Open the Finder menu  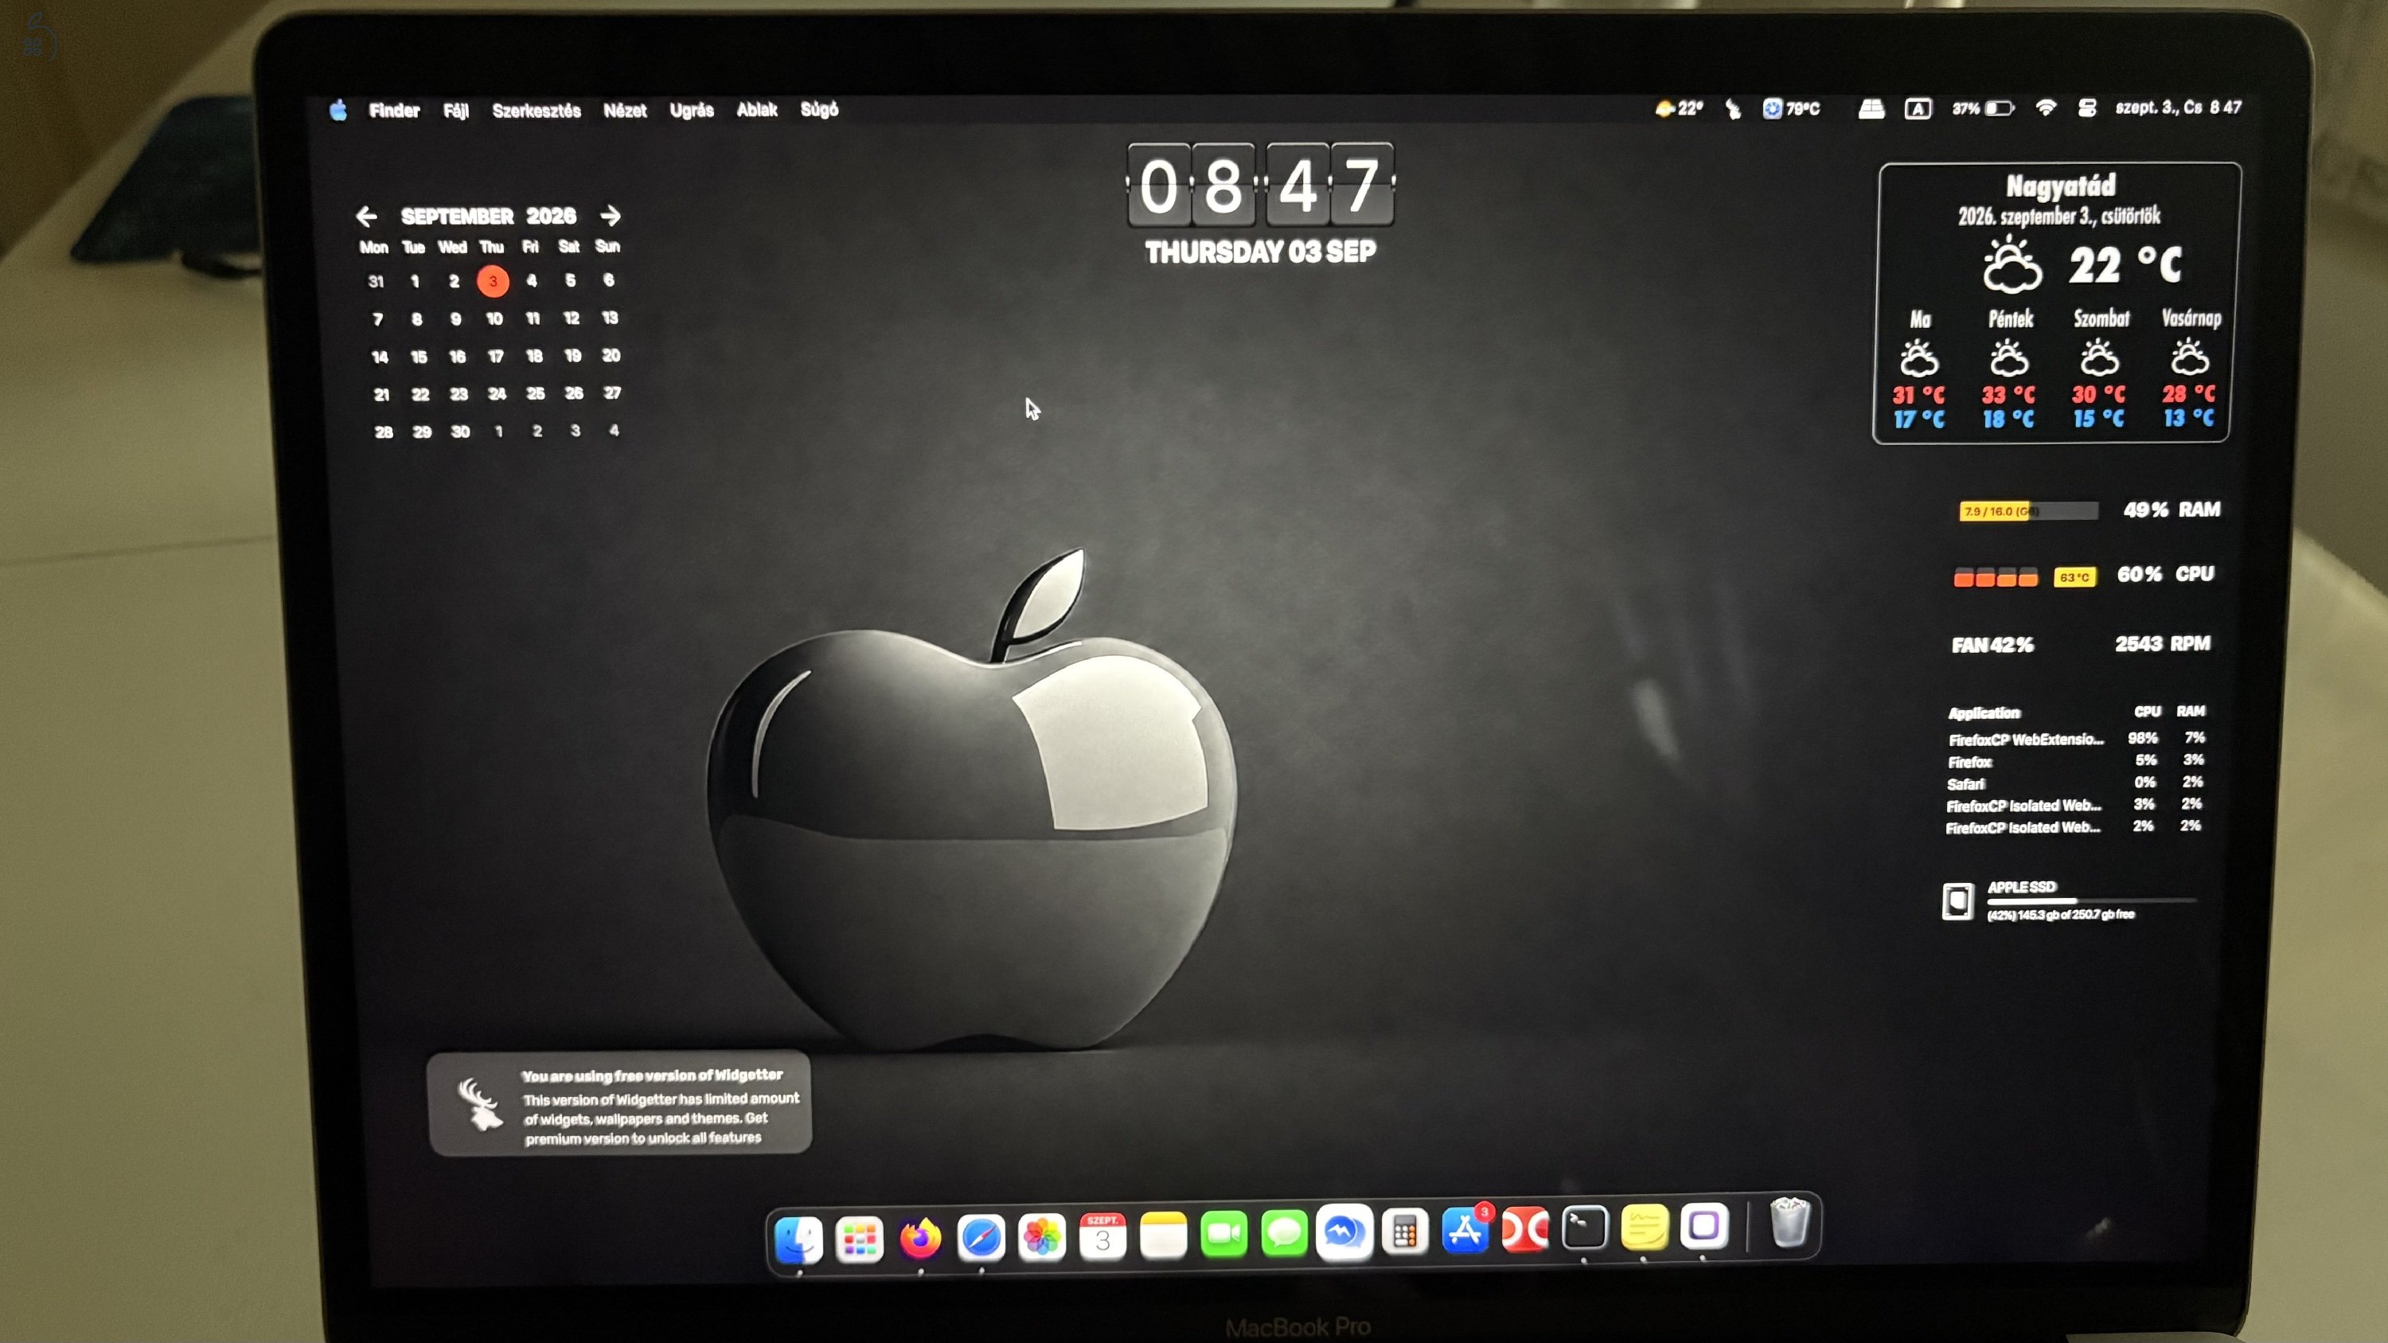[x=394, y=111]
